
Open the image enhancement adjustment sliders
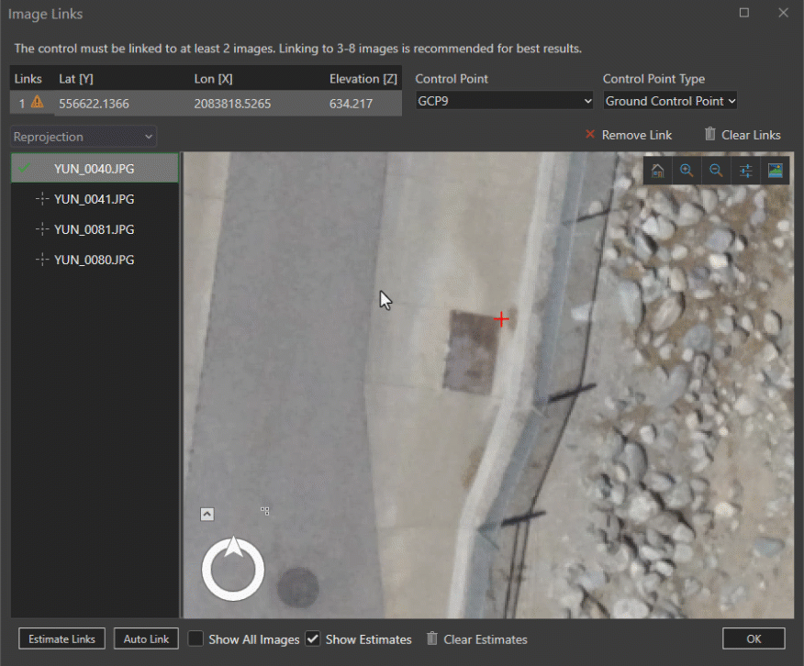[x=745, y=170]
